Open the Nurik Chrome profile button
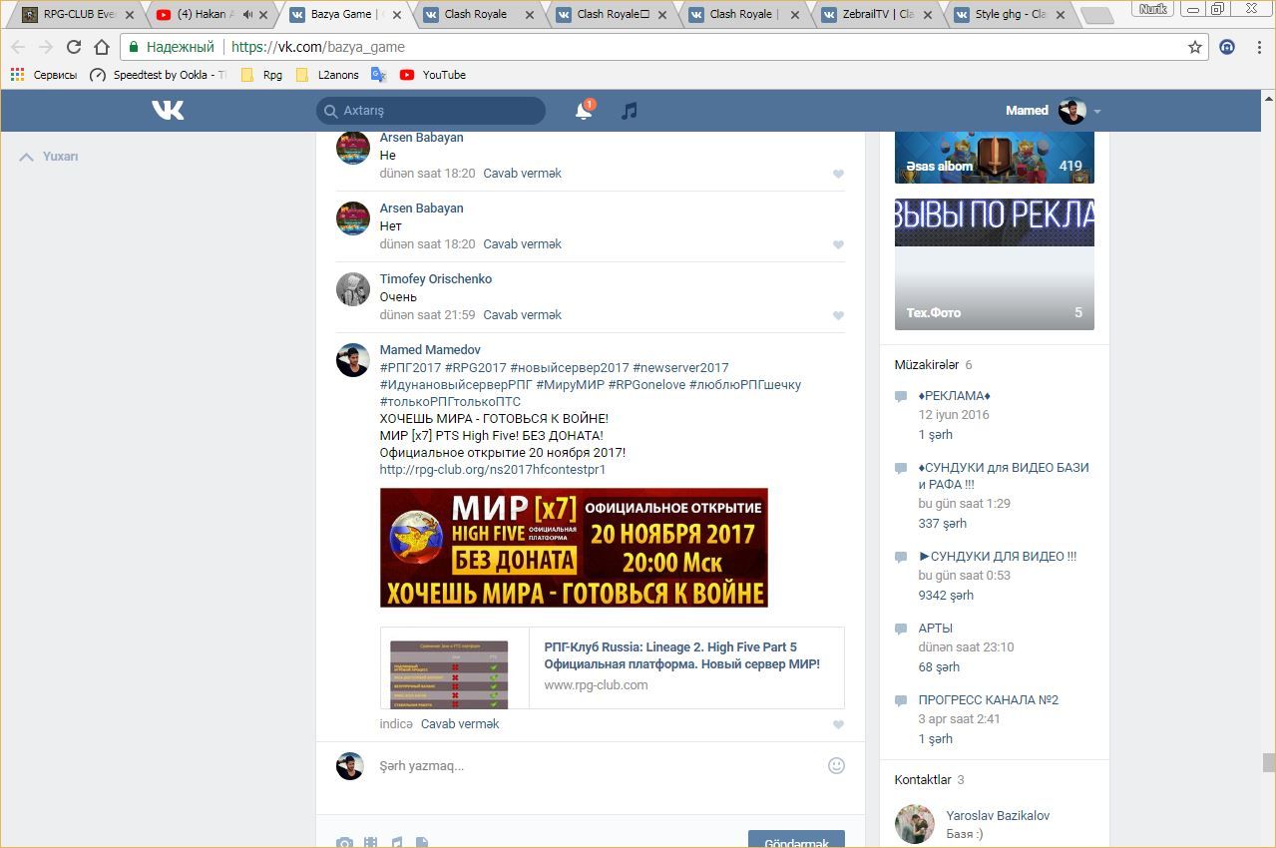 [1152, 9]
